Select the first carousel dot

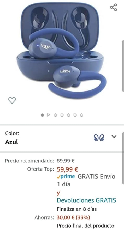click(x=42, y=115)
